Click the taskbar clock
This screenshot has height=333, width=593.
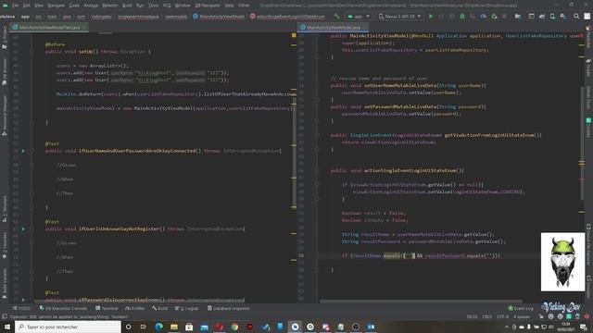tap(566, 327)
